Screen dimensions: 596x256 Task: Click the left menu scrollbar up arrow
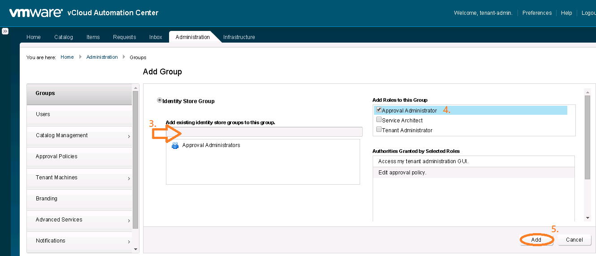[x=135, y=87]
